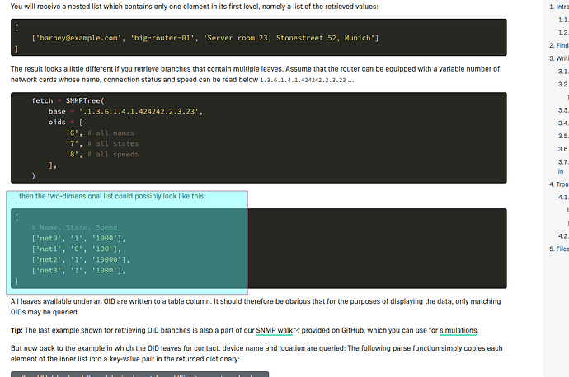The width and height of the screenshot is (569, 377).
Task: Jump to subsection 3.5 in contents
Action: pyautogui.click(x=562, y=136)
